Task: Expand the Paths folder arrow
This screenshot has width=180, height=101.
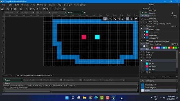Action: pyautogui.click(x=141, y=40)
